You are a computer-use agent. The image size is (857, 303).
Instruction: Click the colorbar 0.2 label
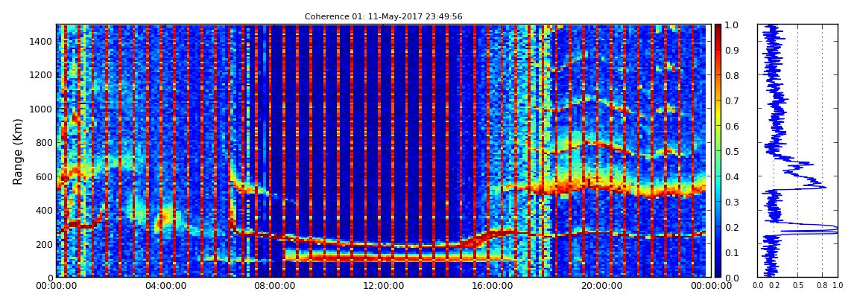click(733, 227)
